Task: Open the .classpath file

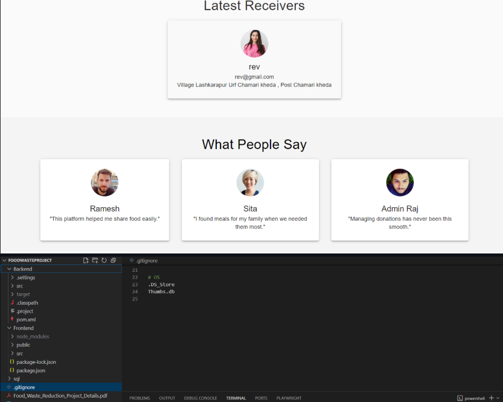Action: pyautogui.click(x=27, y=303)
